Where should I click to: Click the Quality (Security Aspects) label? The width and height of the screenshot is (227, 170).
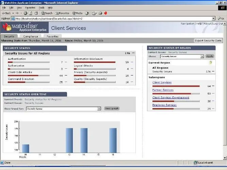point(90,79)
